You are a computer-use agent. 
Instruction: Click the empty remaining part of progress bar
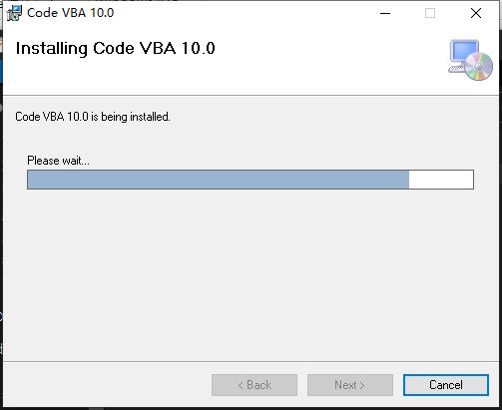[x=441, y=180]
